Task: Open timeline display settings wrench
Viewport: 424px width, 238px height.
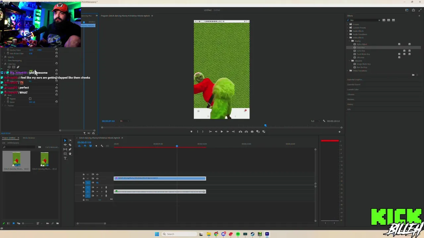Action: pos(102,146)
